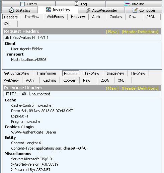Click the Statistics stopwatch icon

coord(11,10)
